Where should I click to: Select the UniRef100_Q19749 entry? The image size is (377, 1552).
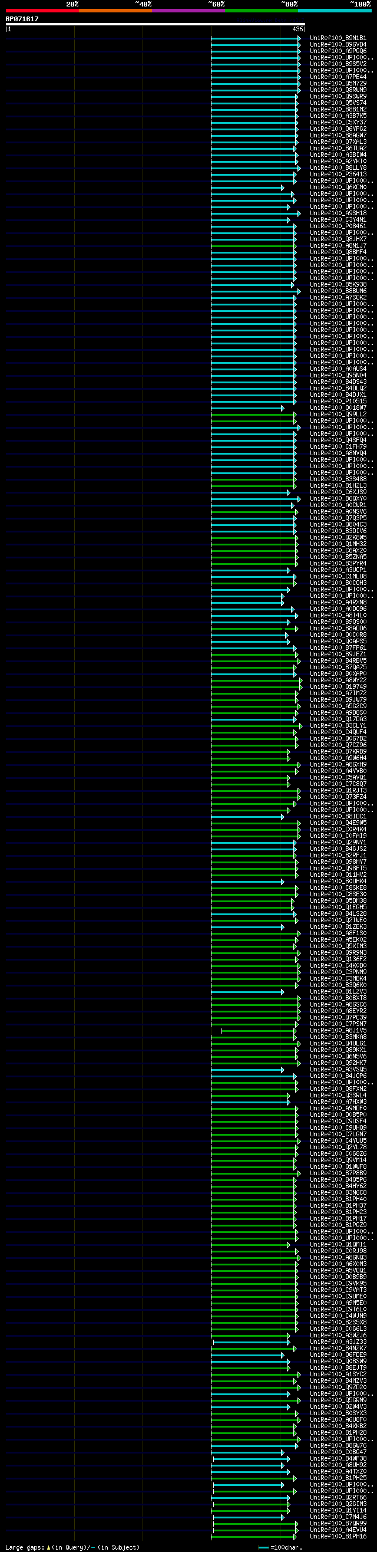(x=338, y=687)
